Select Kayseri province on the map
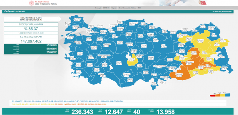Screen dimensions: 238x115 [150, 58]
